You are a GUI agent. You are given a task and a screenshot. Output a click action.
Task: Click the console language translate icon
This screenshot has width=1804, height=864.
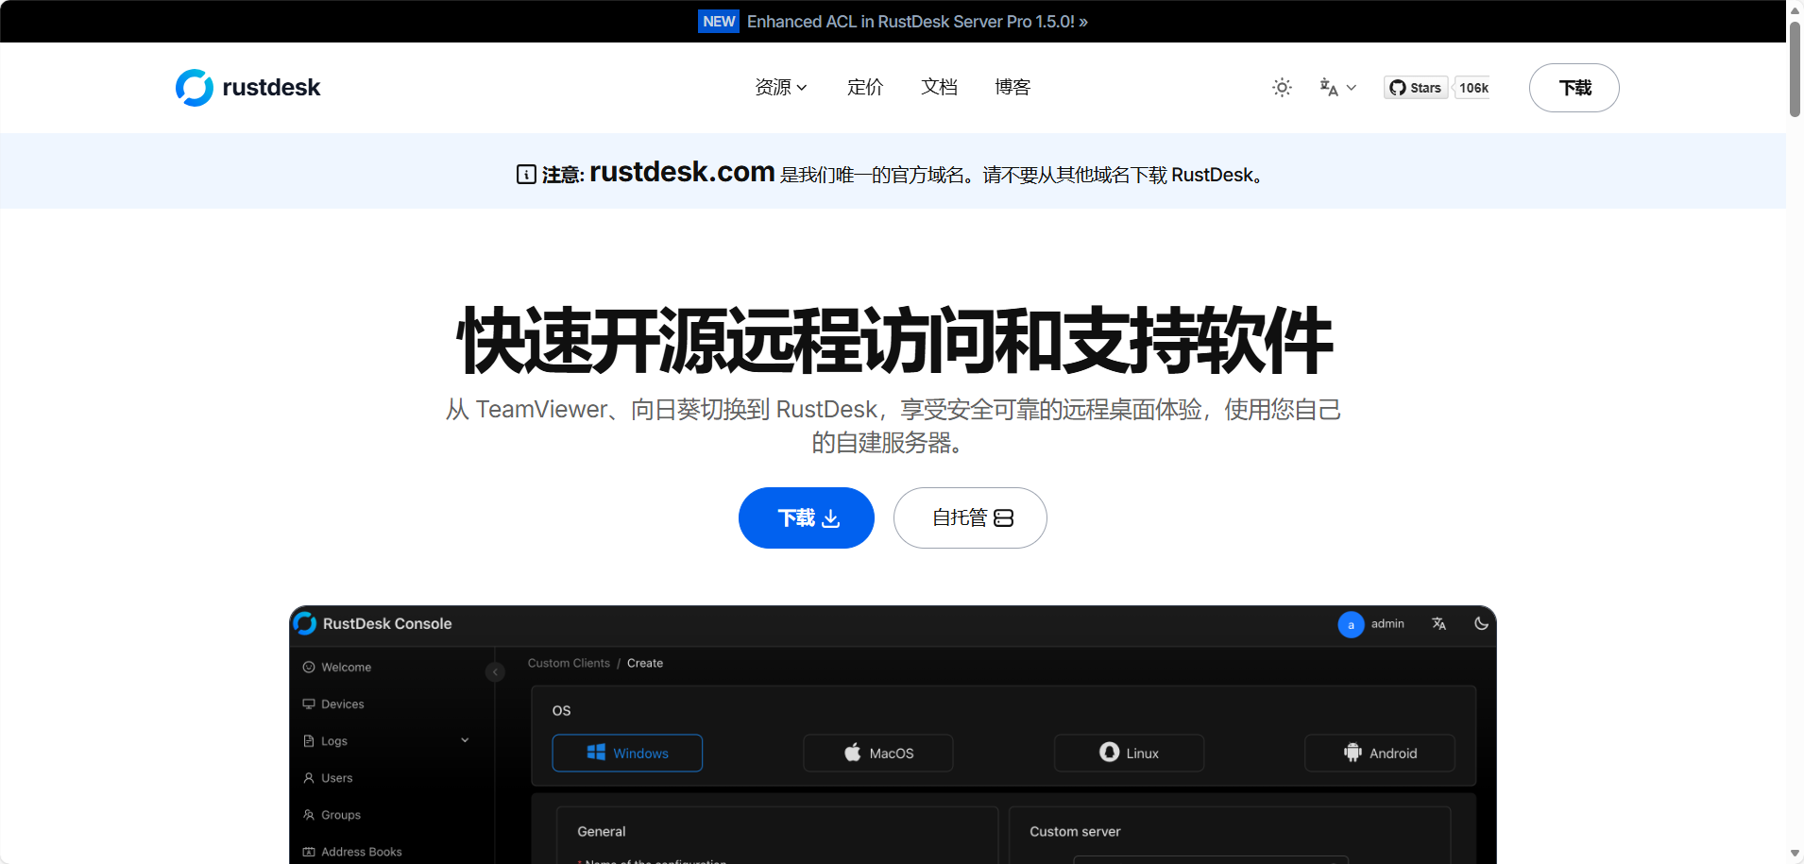(1438, 624)
